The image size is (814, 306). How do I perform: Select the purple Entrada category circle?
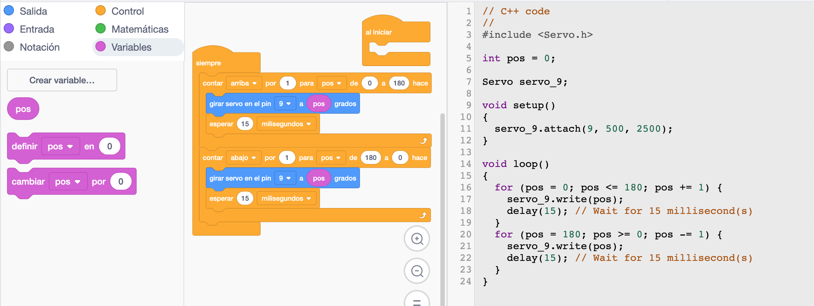9,29
